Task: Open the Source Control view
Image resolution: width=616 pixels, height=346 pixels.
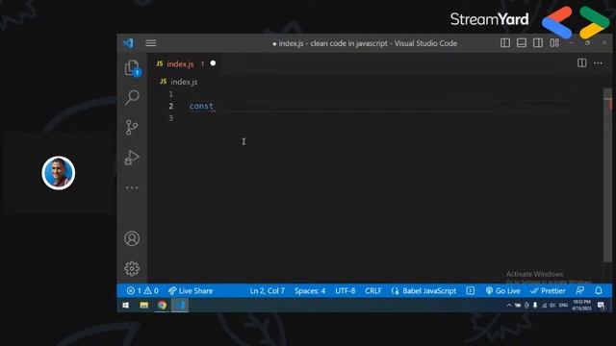Action: [132, 128]
